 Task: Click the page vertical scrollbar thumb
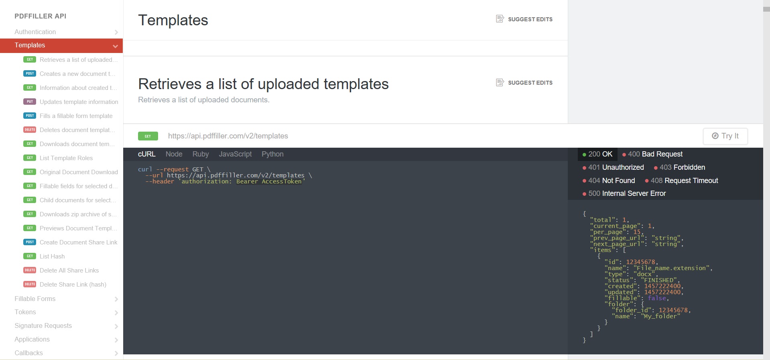click(x=766, y=9)
